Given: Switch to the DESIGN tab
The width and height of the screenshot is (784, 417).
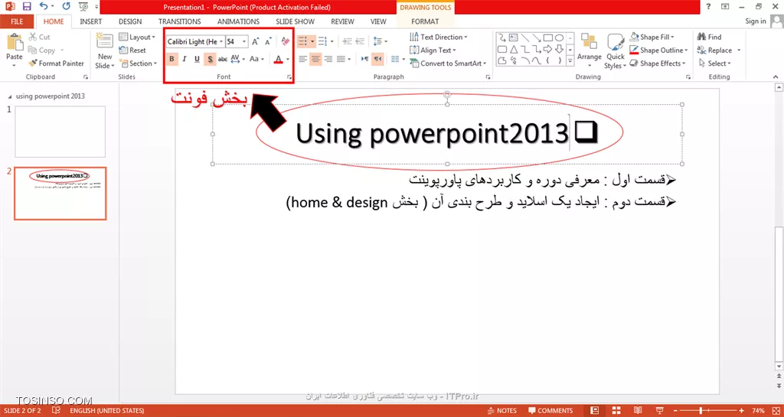Looking at the screenshot, I should coord(130,21).
